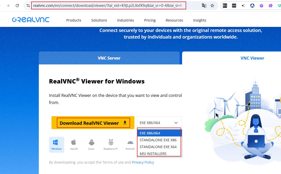
Task: Bookmark this page with the star icon
Action: [212, 6]
